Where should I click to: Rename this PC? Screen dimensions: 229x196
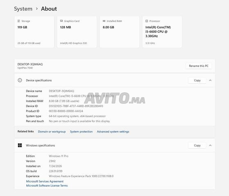[x=199, y=66]
